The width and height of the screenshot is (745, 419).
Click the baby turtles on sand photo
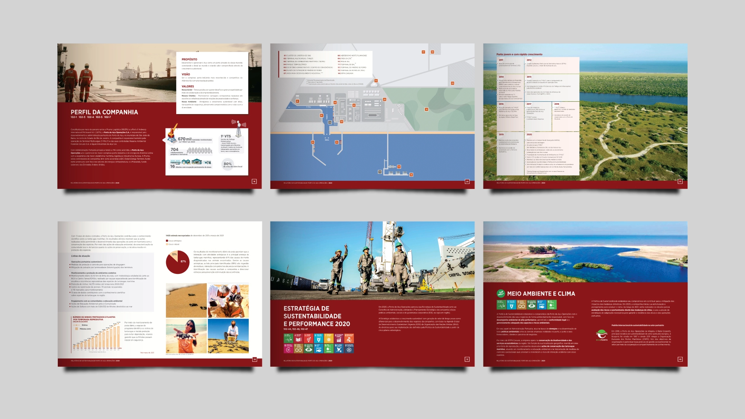coord(186,300)
